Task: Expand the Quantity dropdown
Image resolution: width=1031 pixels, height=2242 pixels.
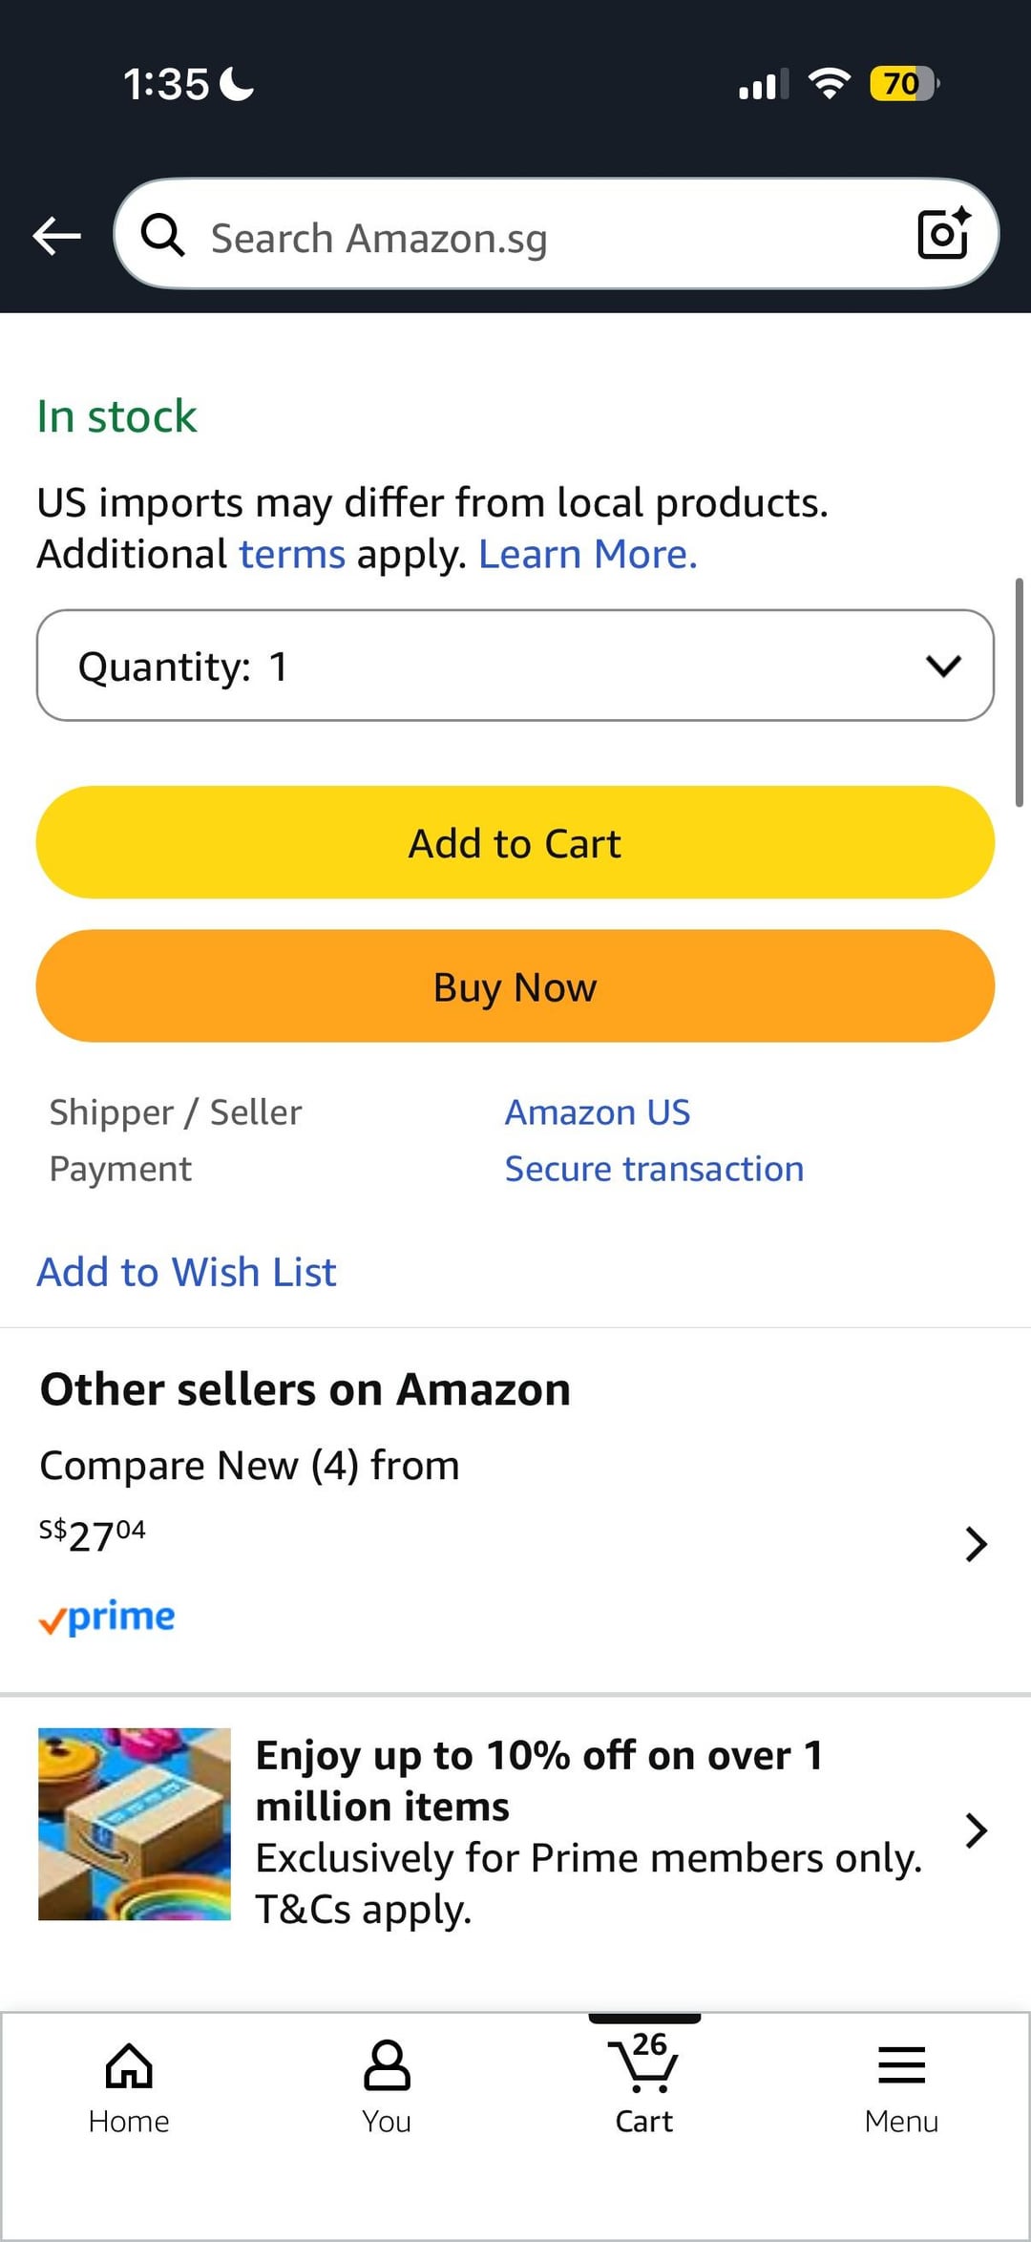Action: 515,666
